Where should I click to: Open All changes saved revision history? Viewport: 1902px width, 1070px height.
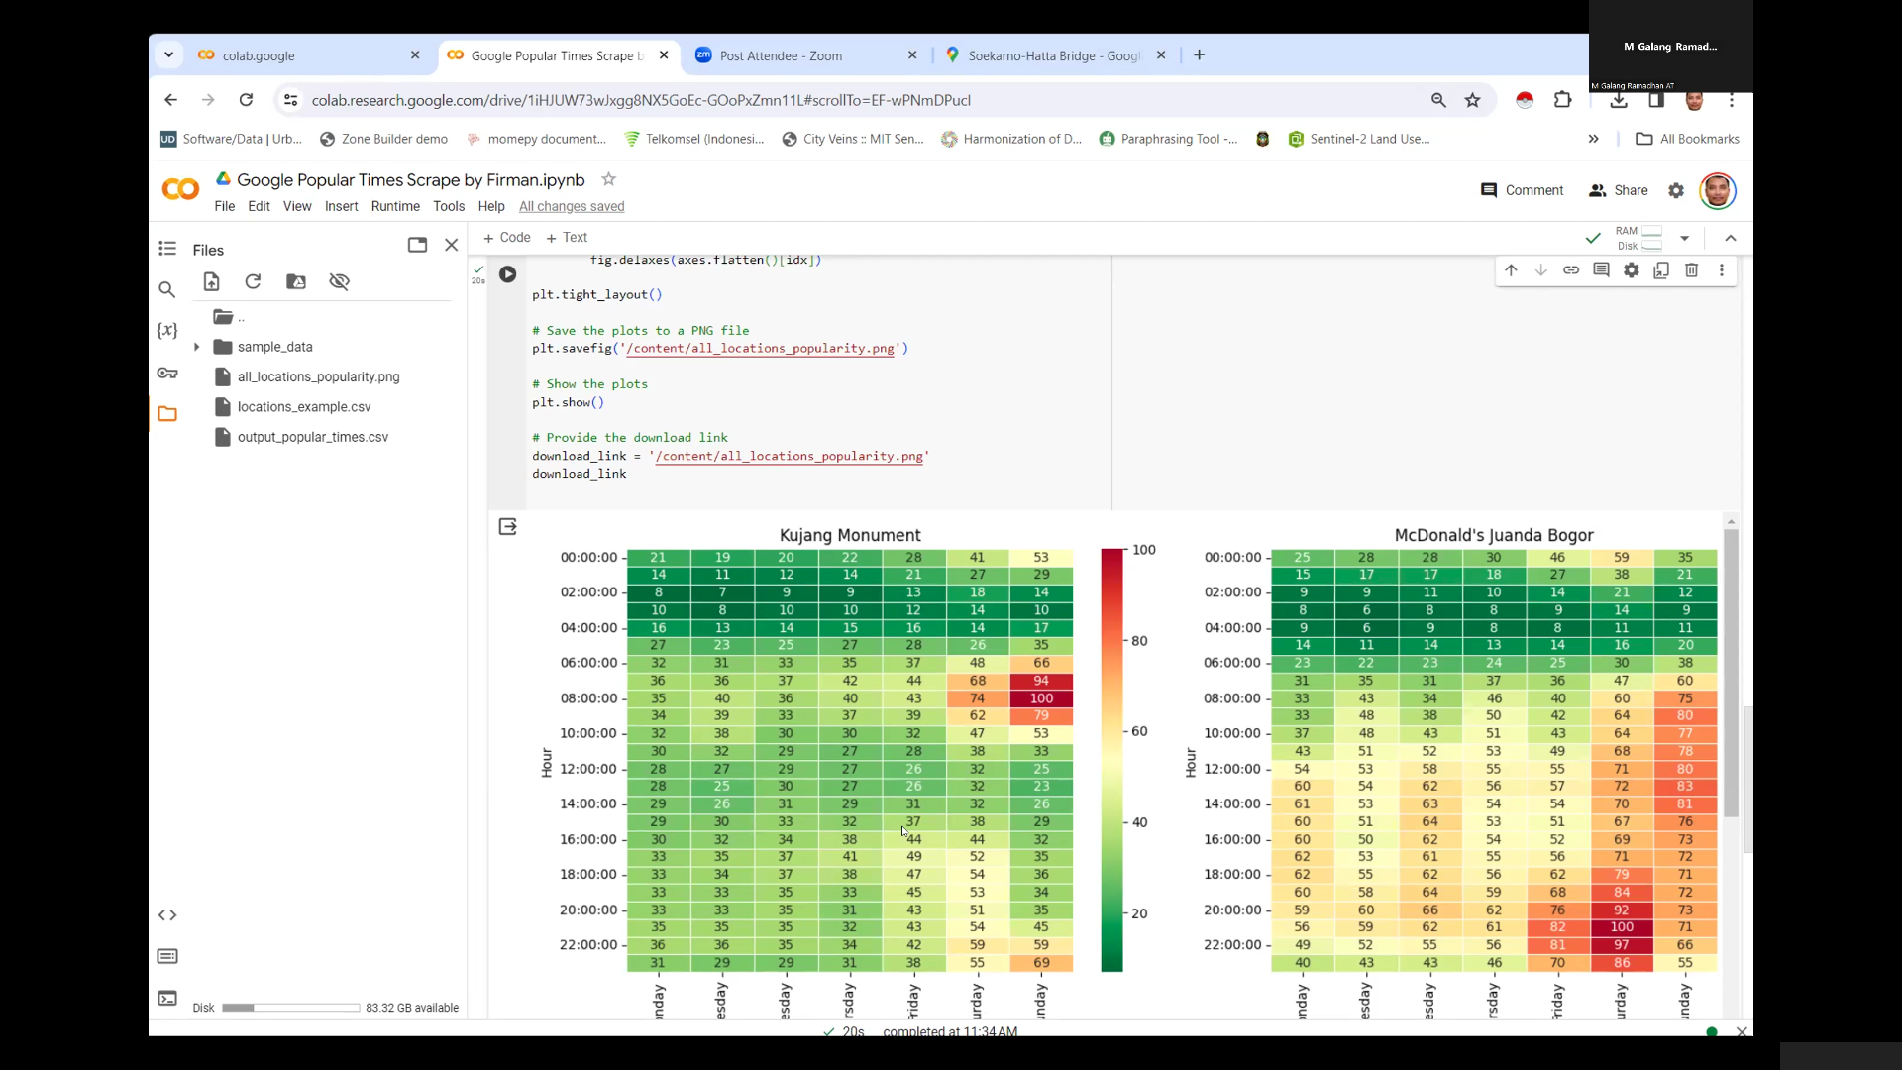pyautogui.click(x=572, y=206)
